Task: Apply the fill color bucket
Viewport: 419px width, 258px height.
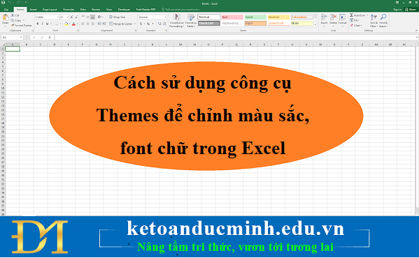Action: [x=66, y=24]
